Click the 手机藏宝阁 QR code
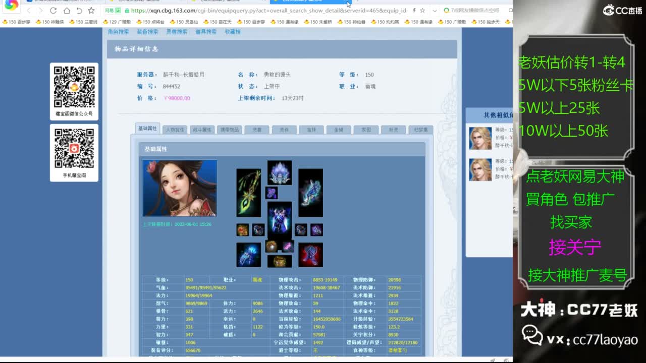 [74, 148]
